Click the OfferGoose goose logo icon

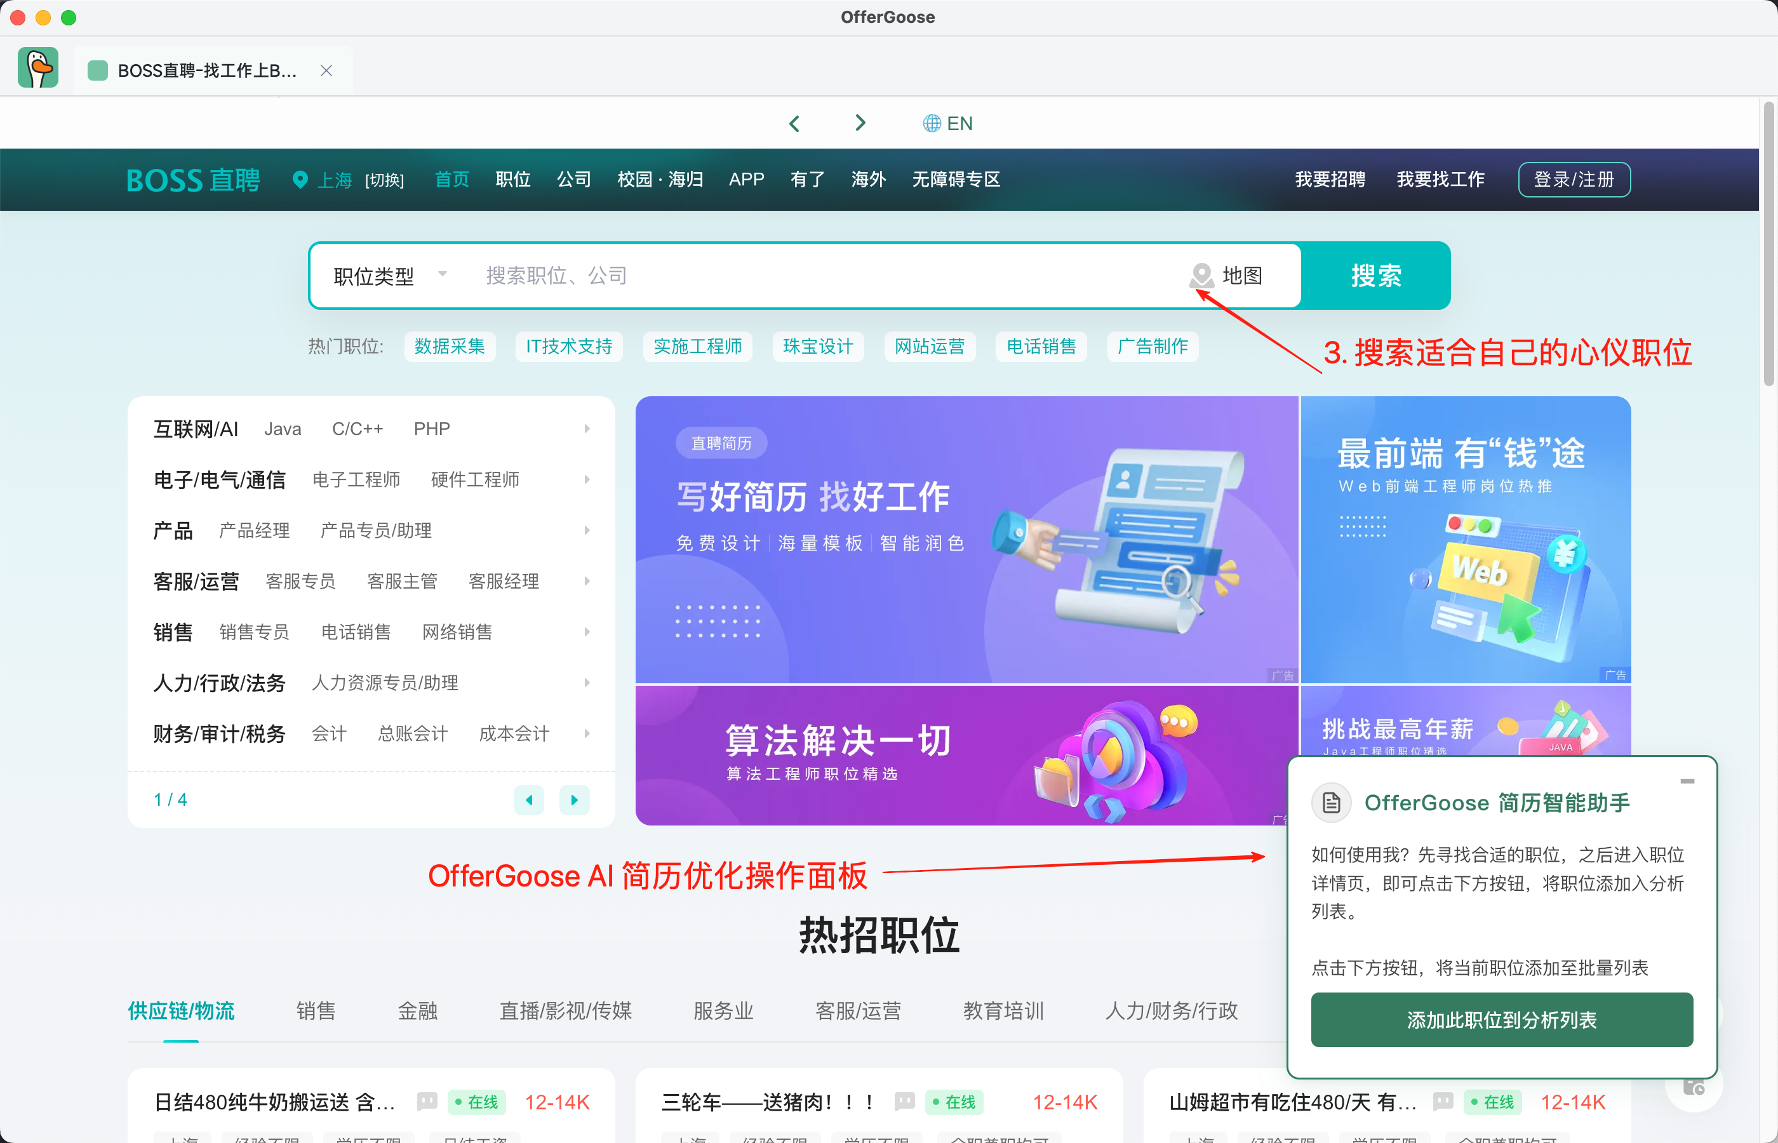(x=38, y=69)
